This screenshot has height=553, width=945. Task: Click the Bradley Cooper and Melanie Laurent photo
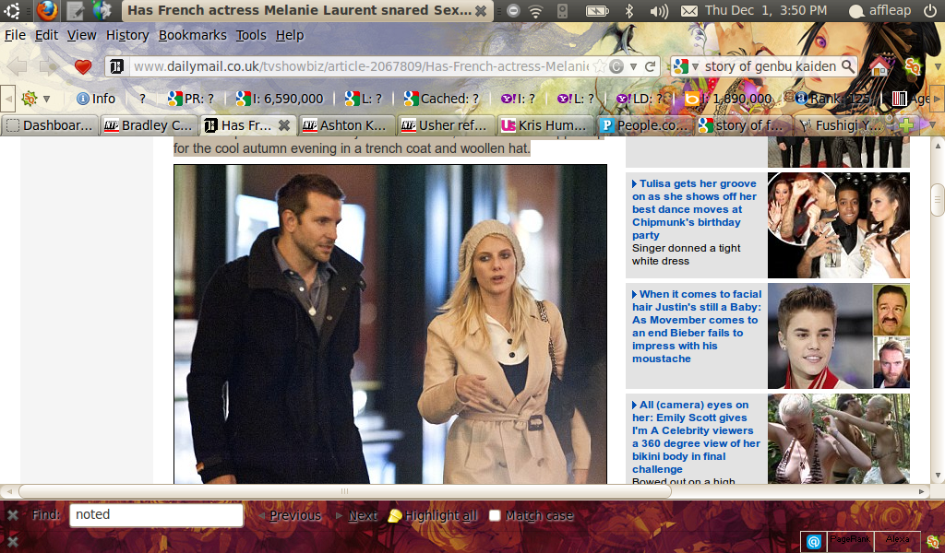[390, 324]
